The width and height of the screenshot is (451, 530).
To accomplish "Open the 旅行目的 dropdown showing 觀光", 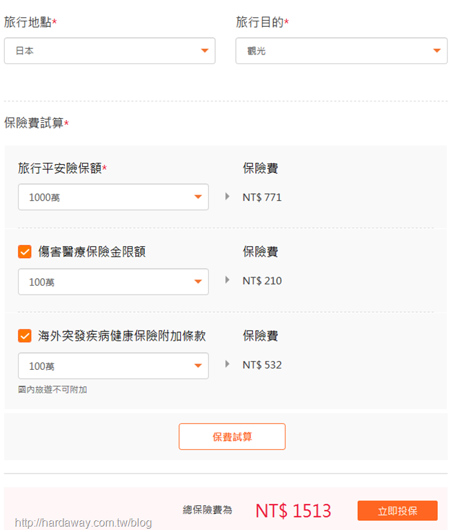I will [x=341, y=50].
